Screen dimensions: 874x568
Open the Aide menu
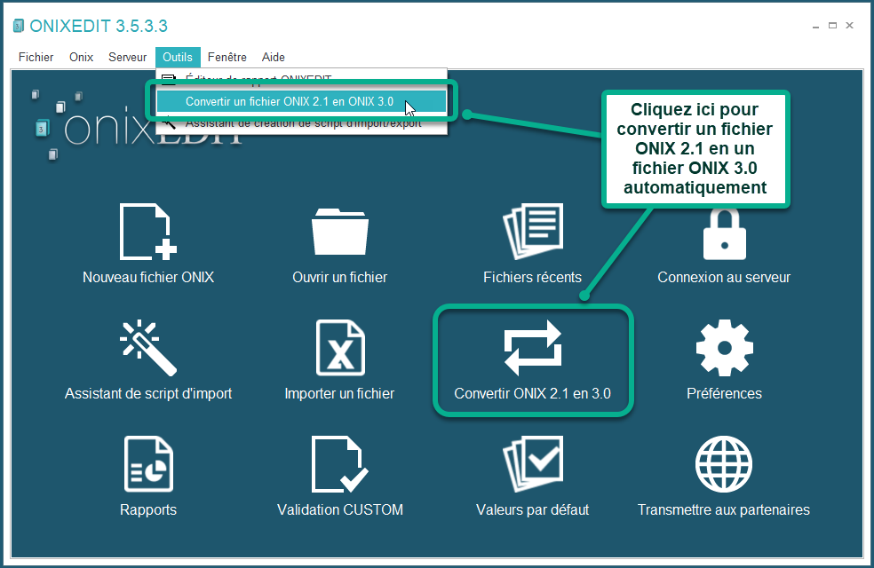point(273,57)
